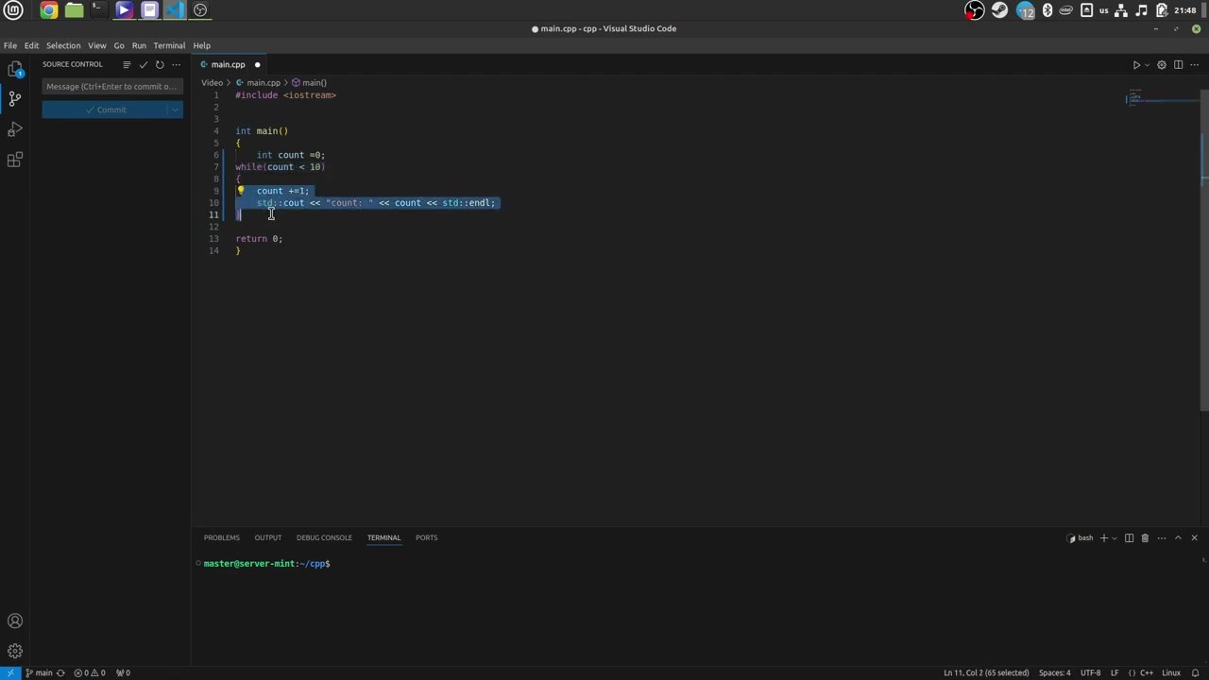Toggle the notifications bell in status bar

tap(1195, 673)
